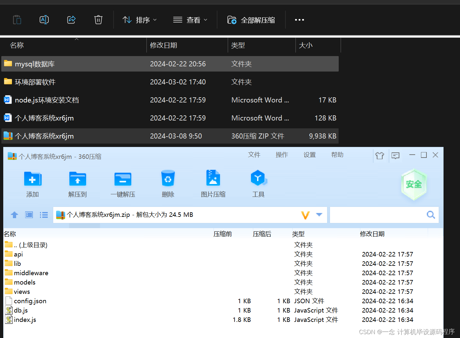Navigate up using the archive up-arrow icon
460x338 pixels.
tap(14, 215)
